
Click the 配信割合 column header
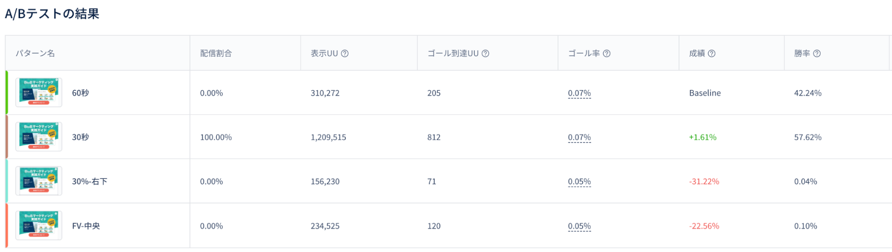216,53
